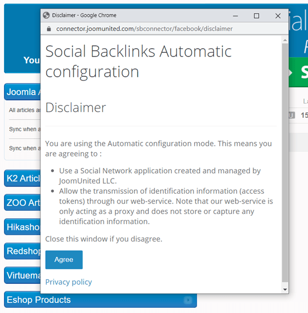
Task: Click the globe icon in title bar
Action: tap(47, 15)
